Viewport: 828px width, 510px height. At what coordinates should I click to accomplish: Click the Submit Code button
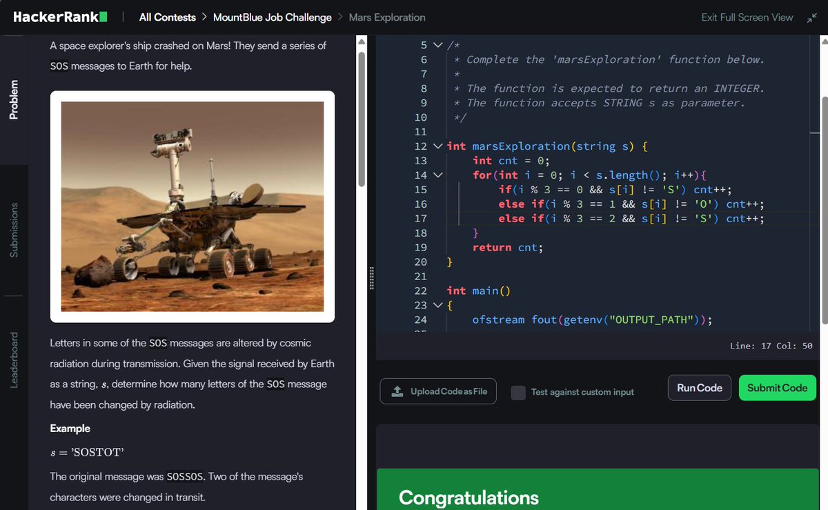pyautogui.click(x=778, y=388)
